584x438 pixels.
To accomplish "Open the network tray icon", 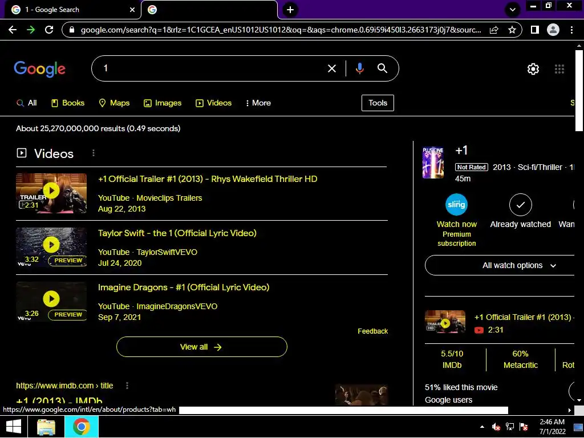I will [x=509, y=427].
